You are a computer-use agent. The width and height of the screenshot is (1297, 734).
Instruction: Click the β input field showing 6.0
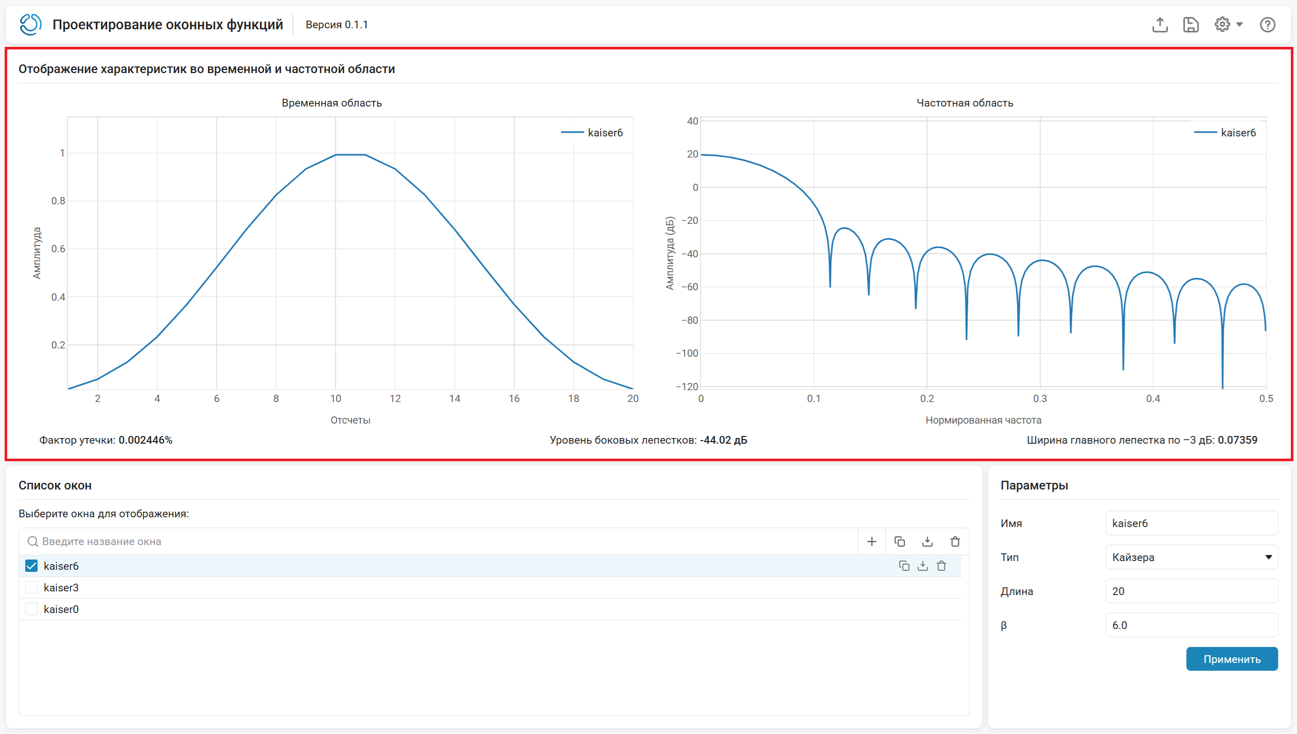point(1191,625)
